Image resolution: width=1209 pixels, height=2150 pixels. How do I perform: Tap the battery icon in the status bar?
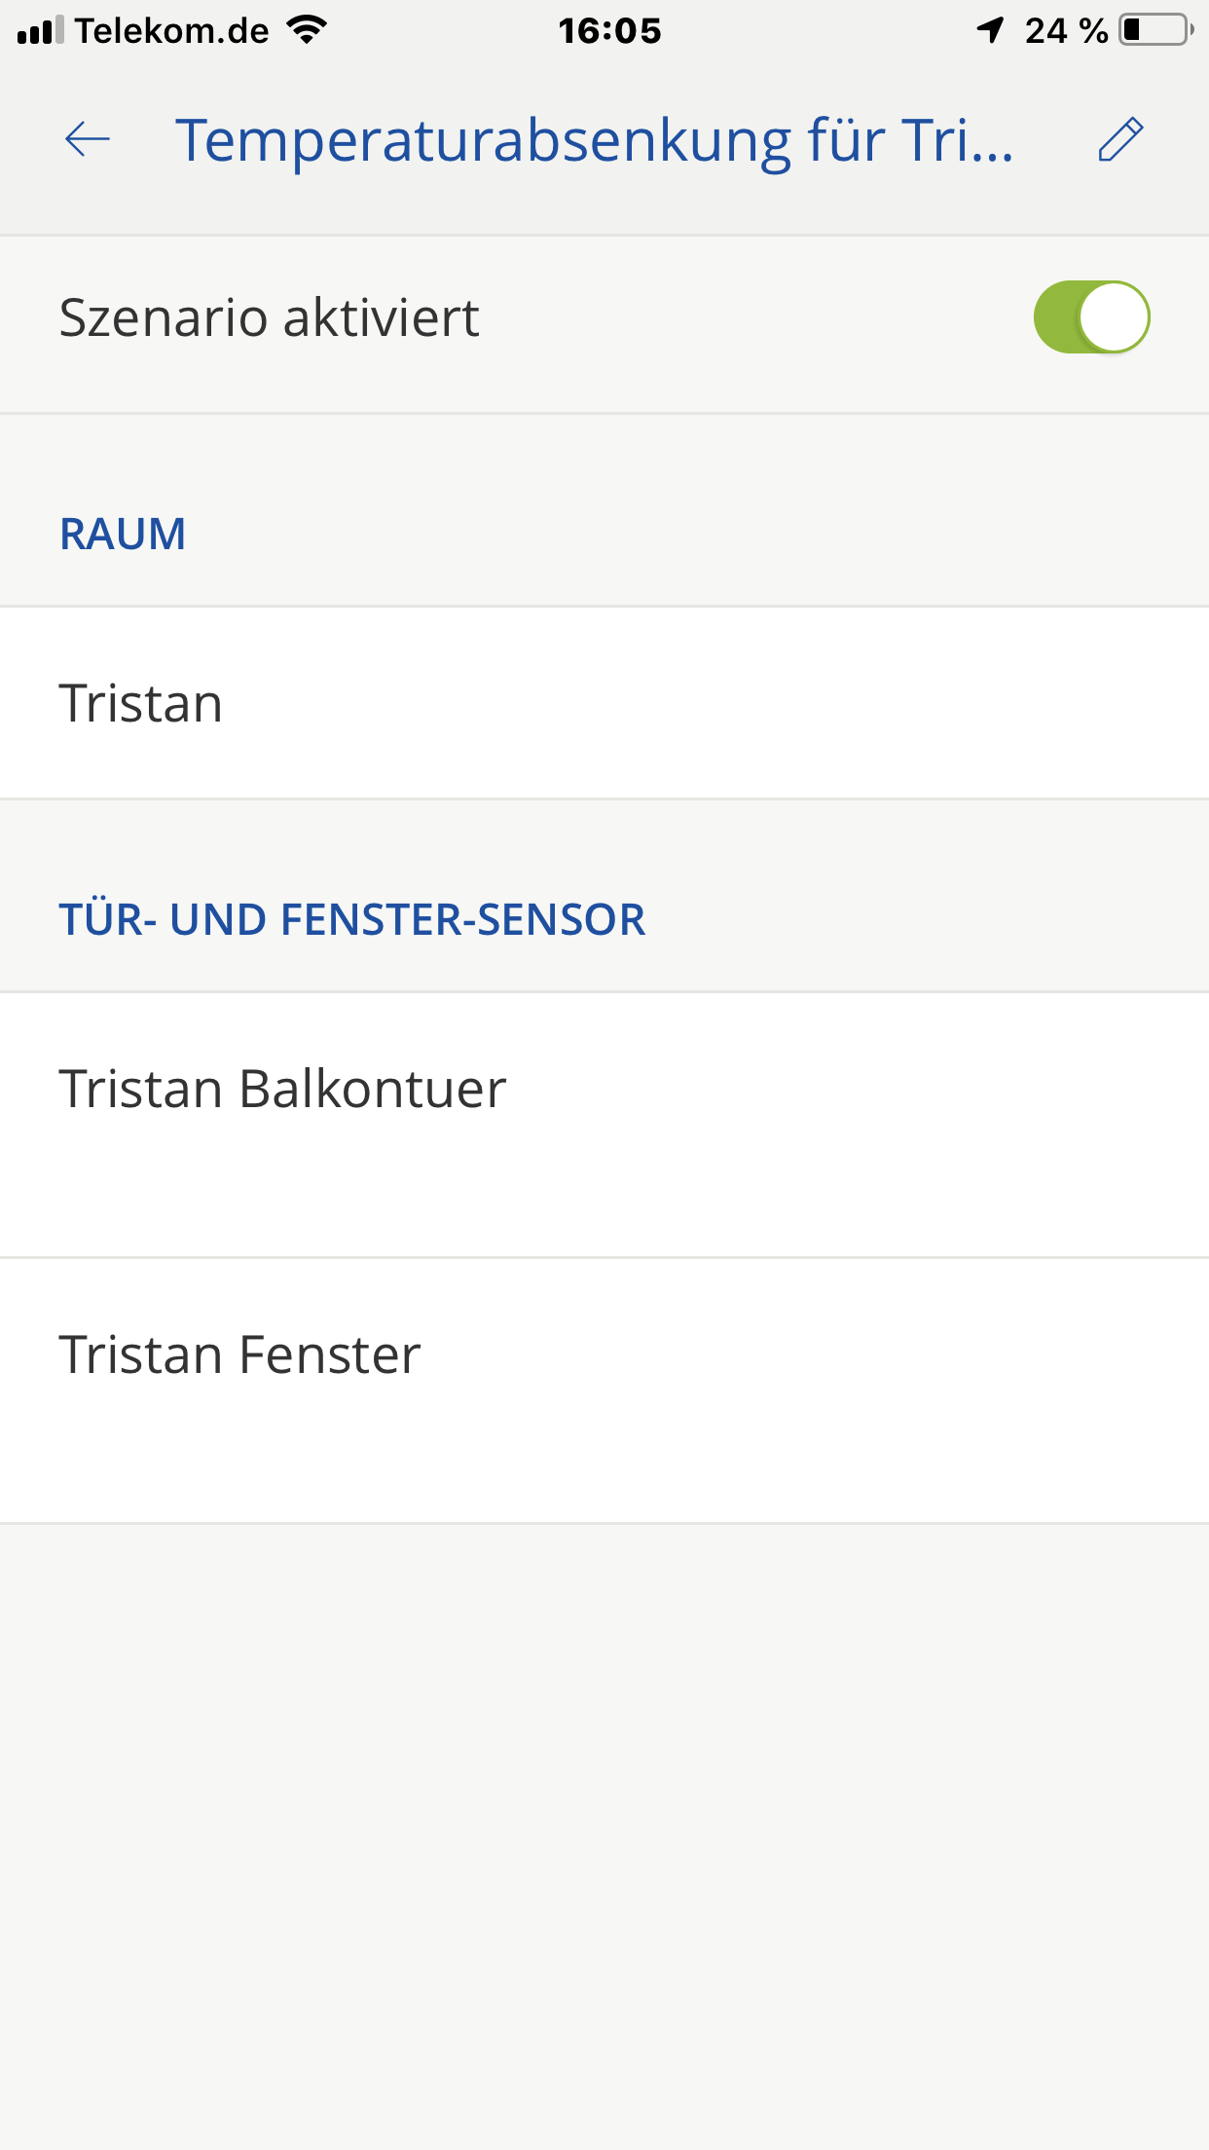click(x=1156, y=31)
